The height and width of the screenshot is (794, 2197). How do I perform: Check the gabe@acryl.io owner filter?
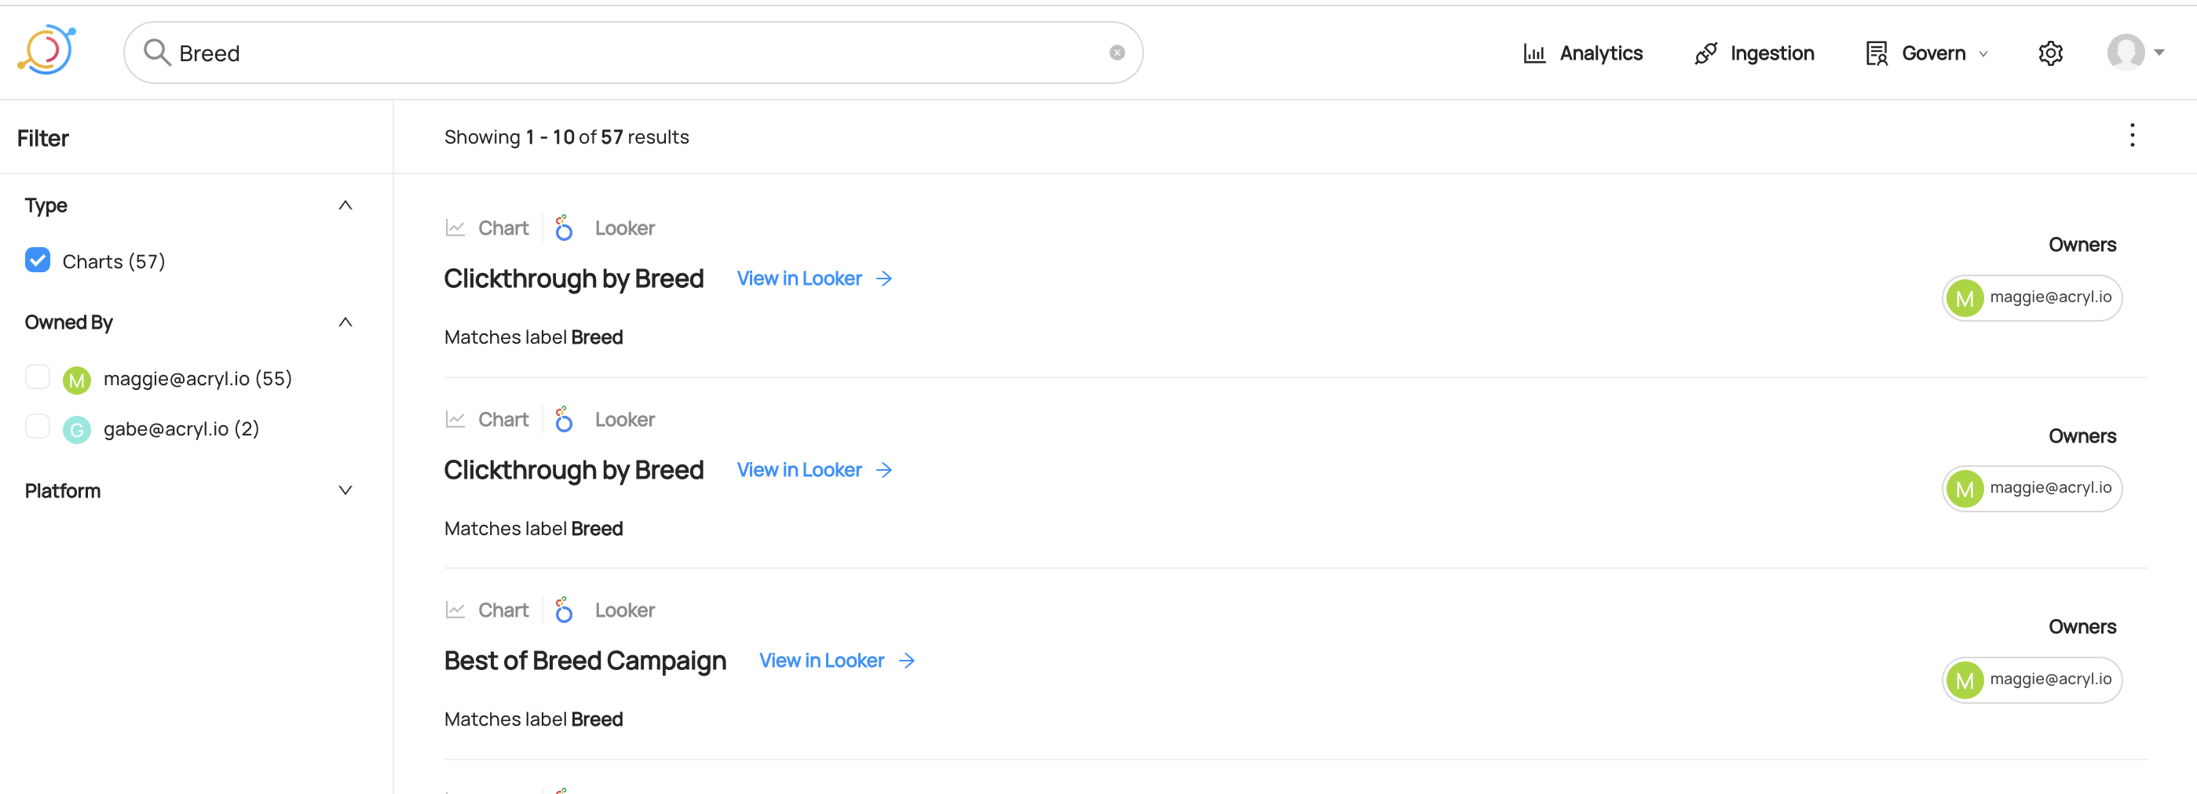click(x=38, y=426)
